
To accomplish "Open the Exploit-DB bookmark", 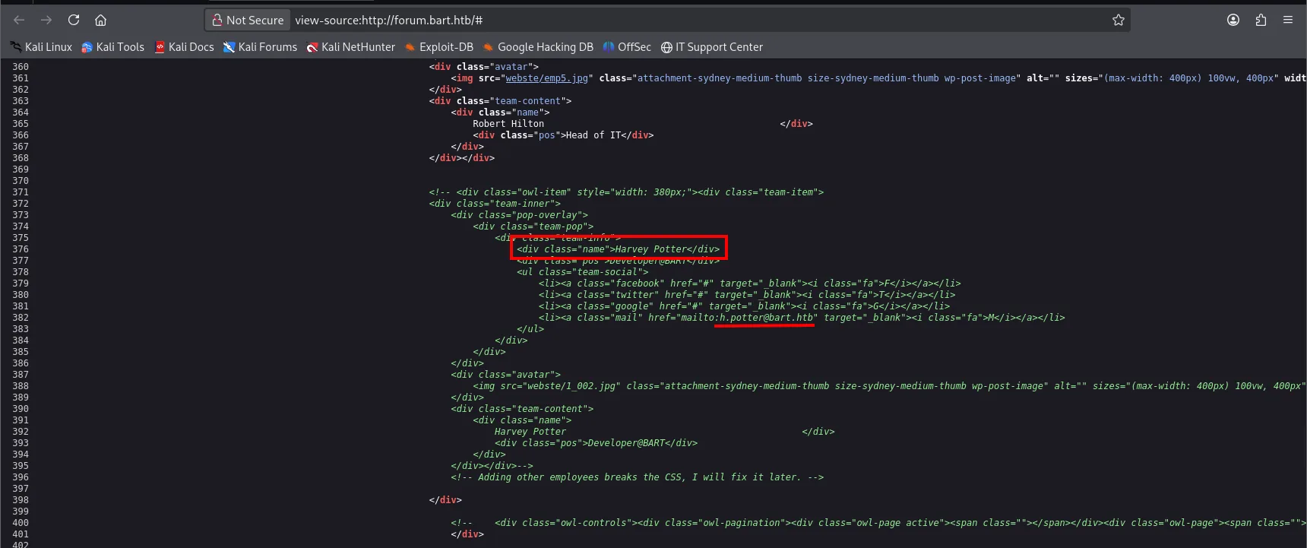I will pos(439,47).
